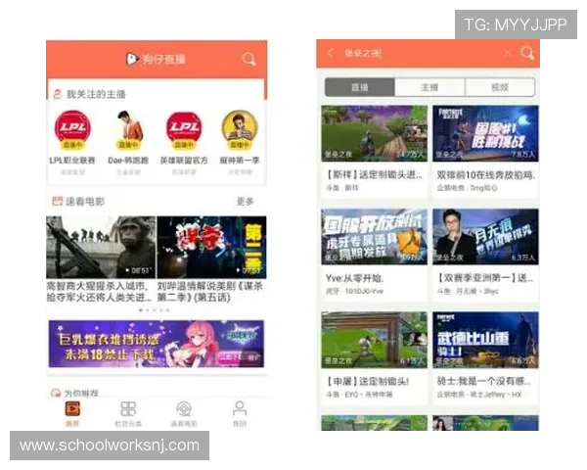Open the 武德比山重 stream thumbnail
The width and height of the screenshot is (587, 470).
(x=485, y=340)
